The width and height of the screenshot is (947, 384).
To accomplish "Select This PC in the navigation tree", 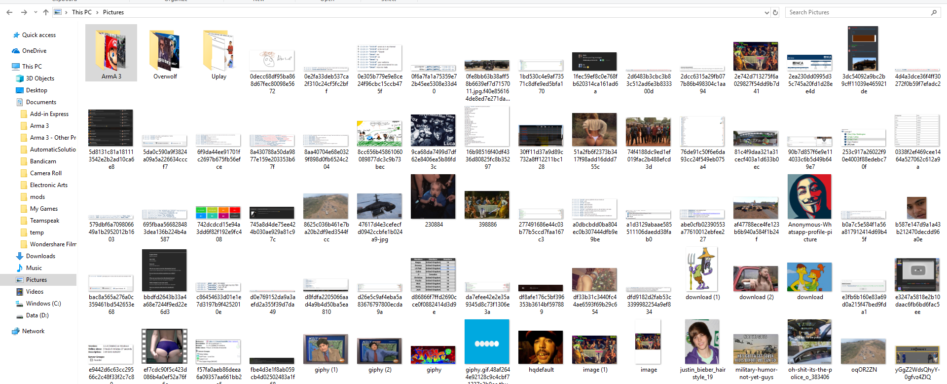I will pyautogui.click(x=32, y=67).
